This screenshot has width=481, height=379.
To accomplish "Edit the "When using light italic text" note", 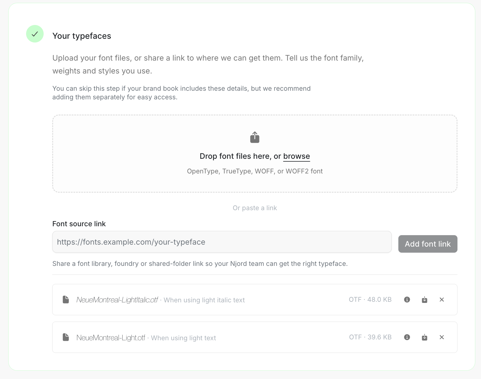I will pos(204,300).
